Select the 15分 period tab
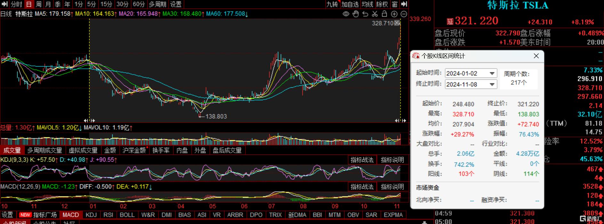This screenshot has height=224, width=604. tap(106, 4)
